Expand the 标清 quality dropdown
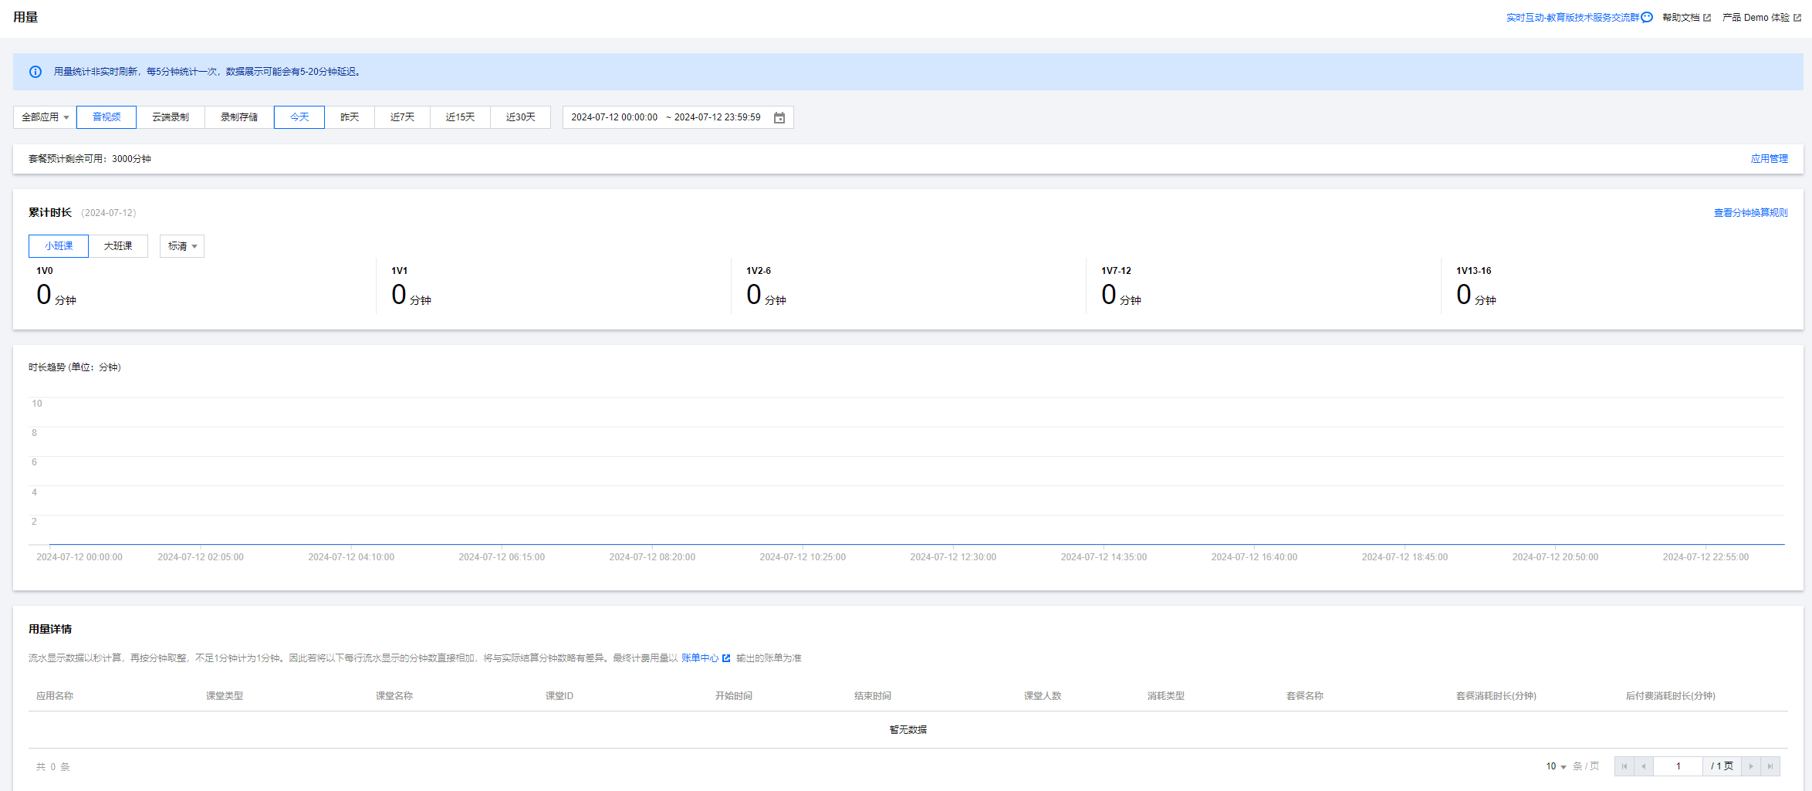Viewport: 1812px width, 791px height. [182, 246]
